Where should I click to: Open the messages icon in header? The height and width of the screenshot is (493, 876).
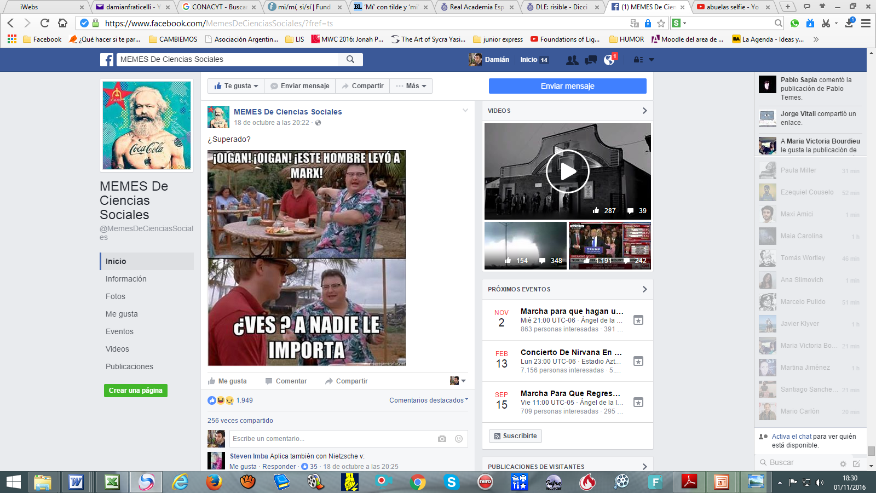591,60
